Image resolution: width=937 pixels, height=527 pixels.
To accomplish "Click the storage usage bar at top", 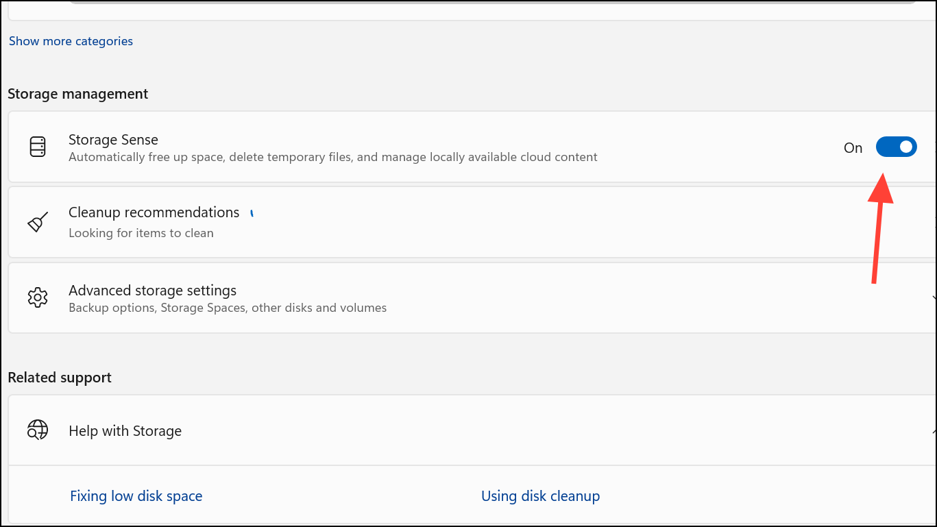I will (x=480, y=2).
